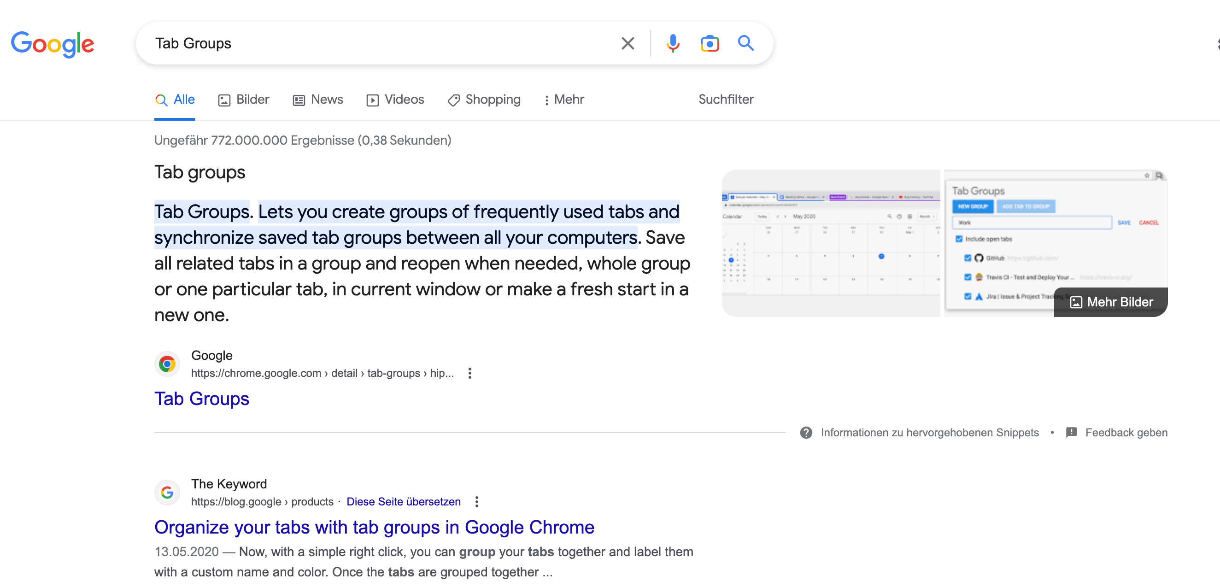This screenshot has height=587, width=1220.
Task: Switch to the Bilder tab
Action: [243, 100]
